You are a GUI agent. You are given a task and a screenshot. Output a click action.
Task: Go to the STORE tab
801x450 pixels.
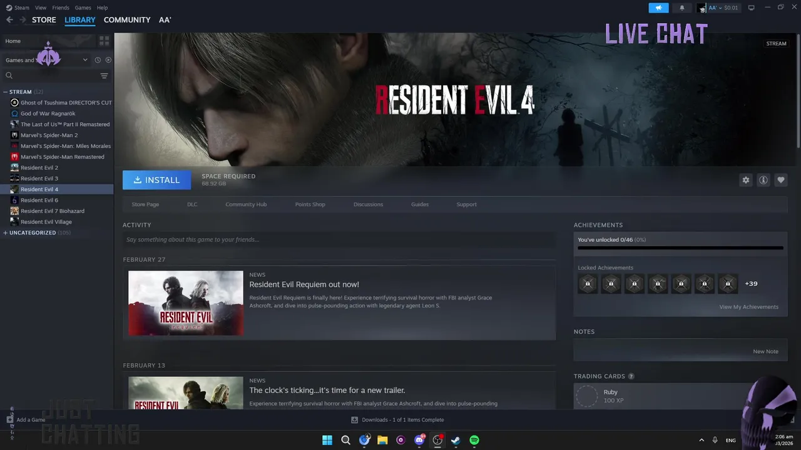click(x=44, y=20)
